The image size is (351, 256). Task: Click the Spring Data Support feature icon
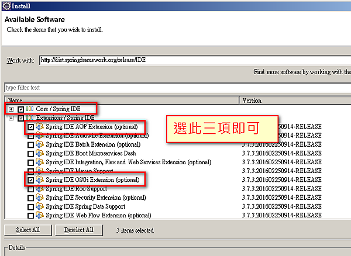[x=40, y=206]
